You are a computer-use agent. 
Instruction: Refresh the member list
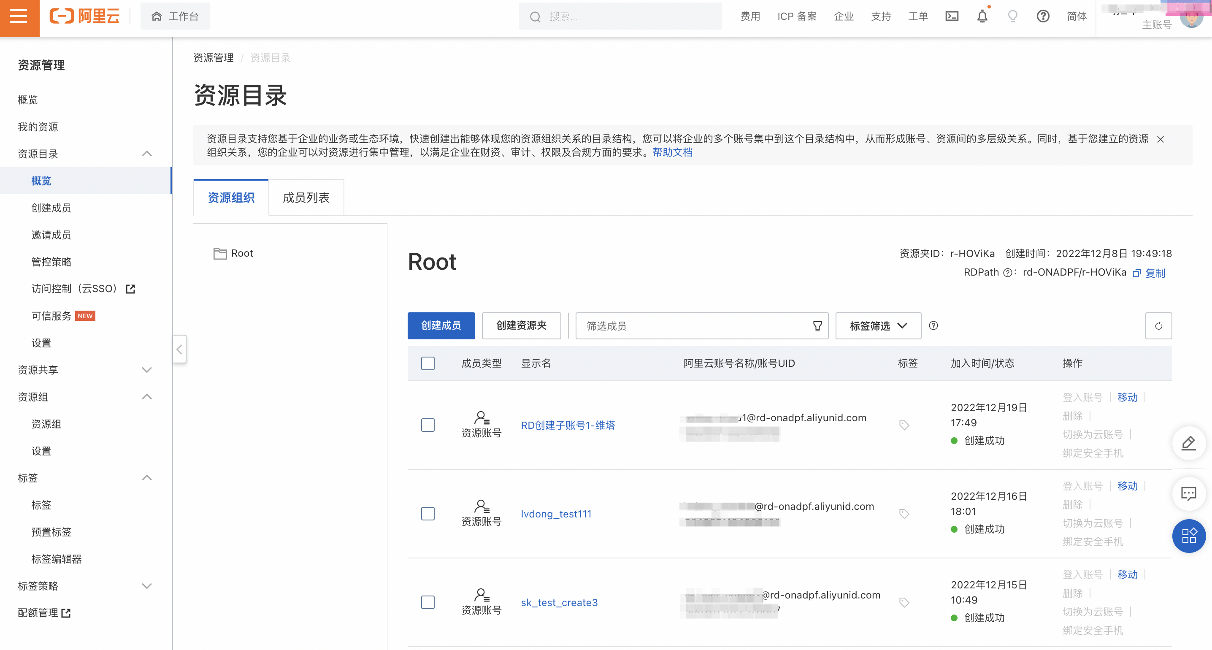point(1158,326)
